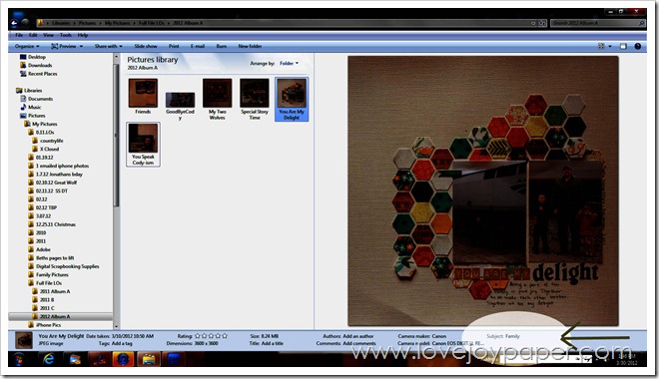Screen dimensions: 659x379
Task: Open Internet Explorer from the taskbar
Action: [x=49, y=359]
